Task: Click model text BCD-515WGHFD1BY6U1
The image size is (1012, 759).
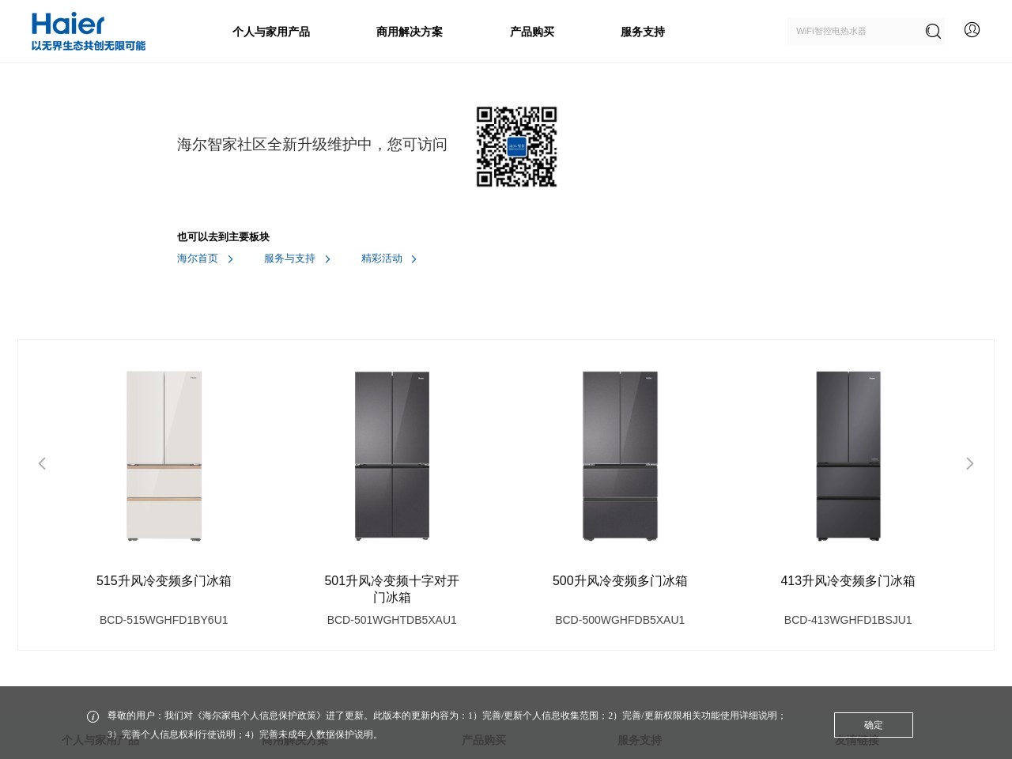Action: pyautogui.click(x=164, y=620)
